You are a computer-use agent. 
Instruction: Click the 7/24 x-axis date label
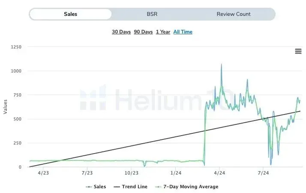pos(263,173)
